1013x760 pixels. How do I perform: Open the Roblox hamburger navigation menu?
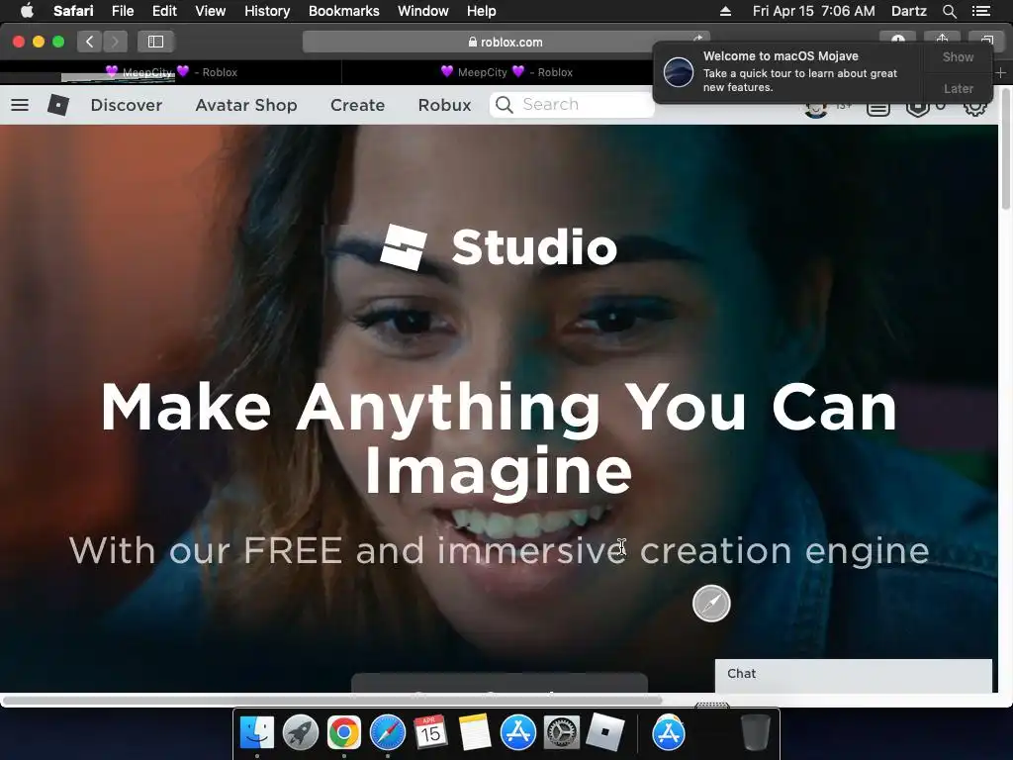tap(20, 105)
